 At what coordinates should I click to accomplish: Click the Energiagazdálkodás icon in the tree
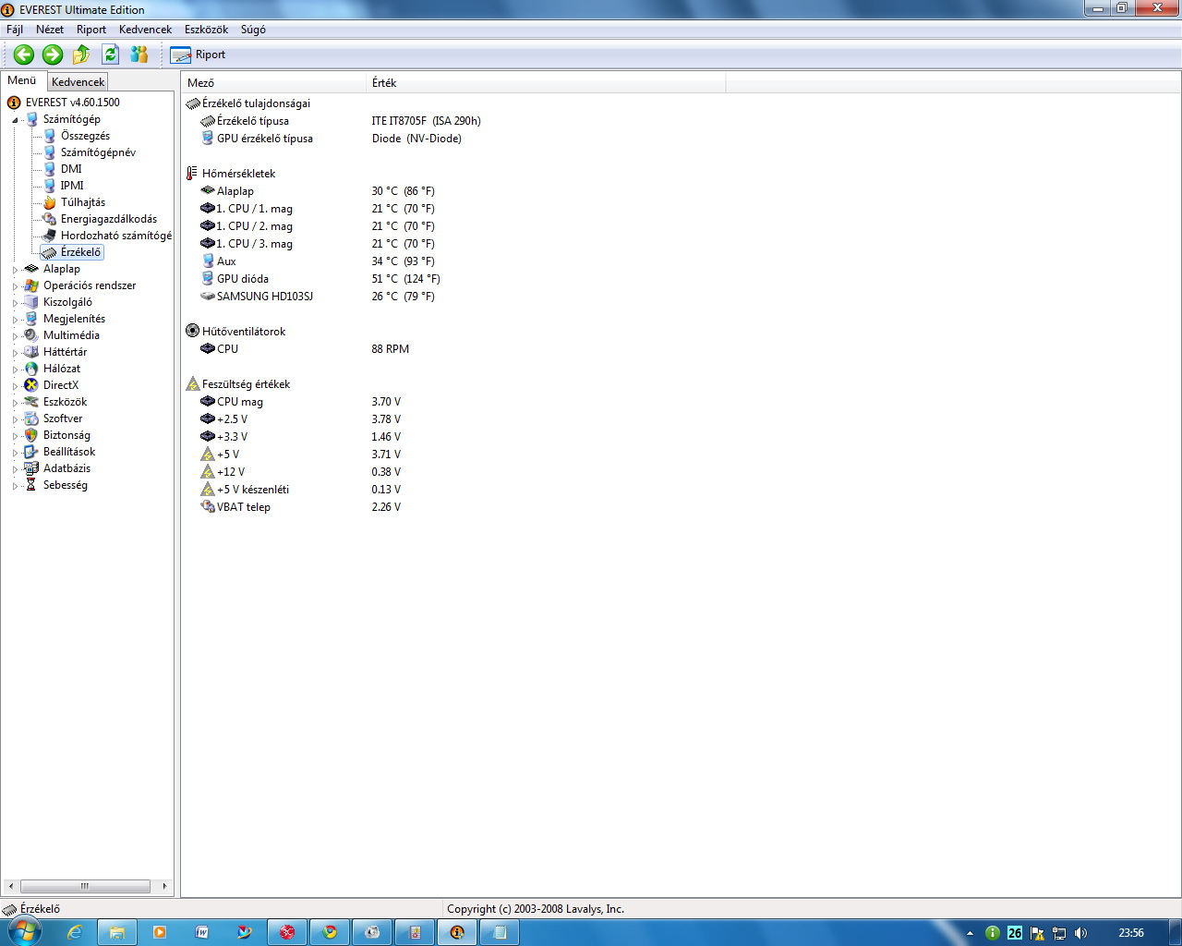(50, 219)
